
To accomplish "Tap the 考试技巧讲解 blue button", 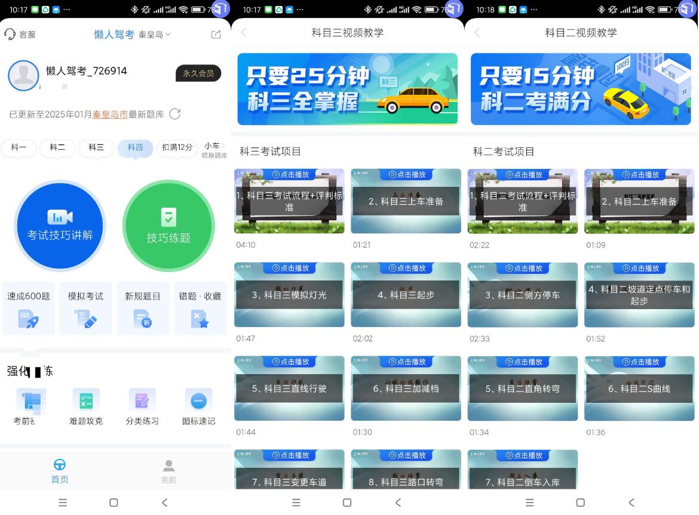I will click(60, 226).
